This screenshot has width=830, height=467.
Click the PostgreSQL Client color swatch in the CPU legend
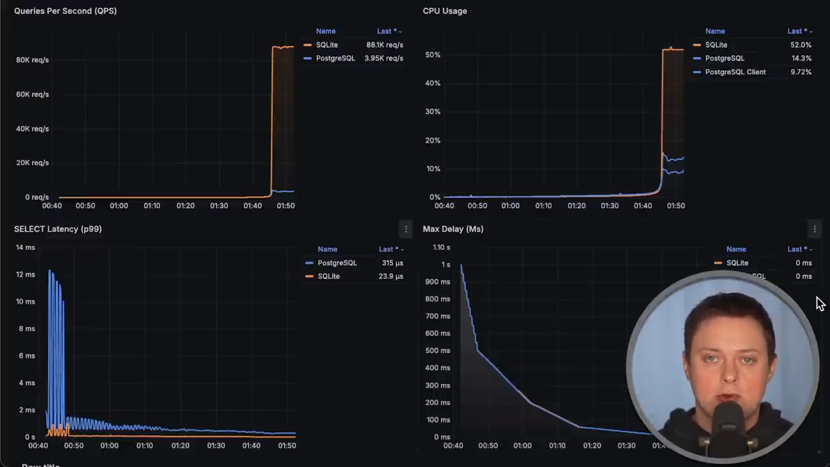coord(697,72)
